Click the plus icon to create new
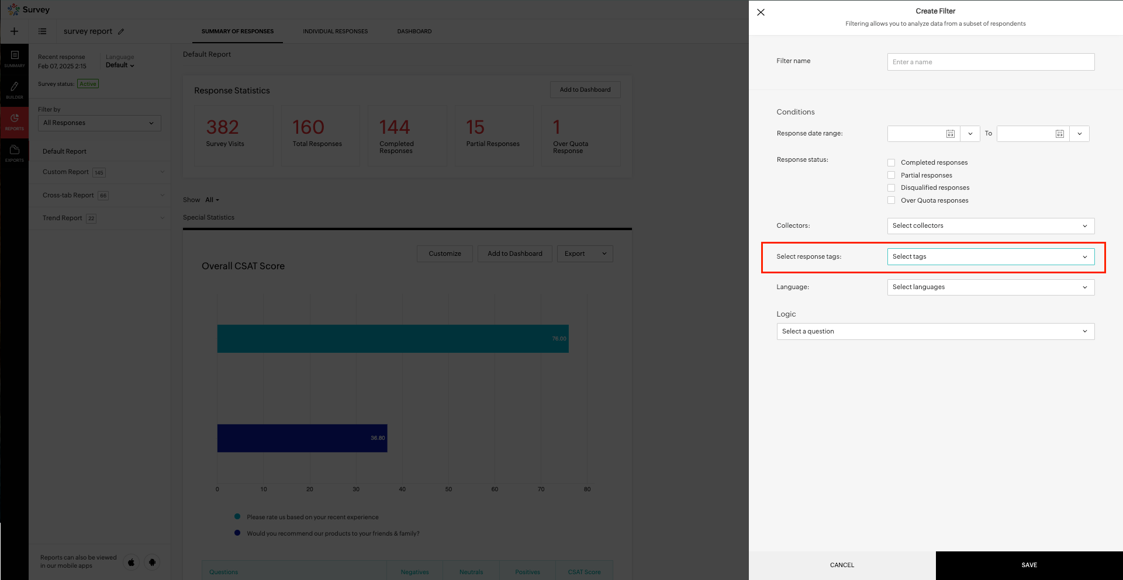The width and height of the screenshot is (1123, 580). tap(15, 32)
